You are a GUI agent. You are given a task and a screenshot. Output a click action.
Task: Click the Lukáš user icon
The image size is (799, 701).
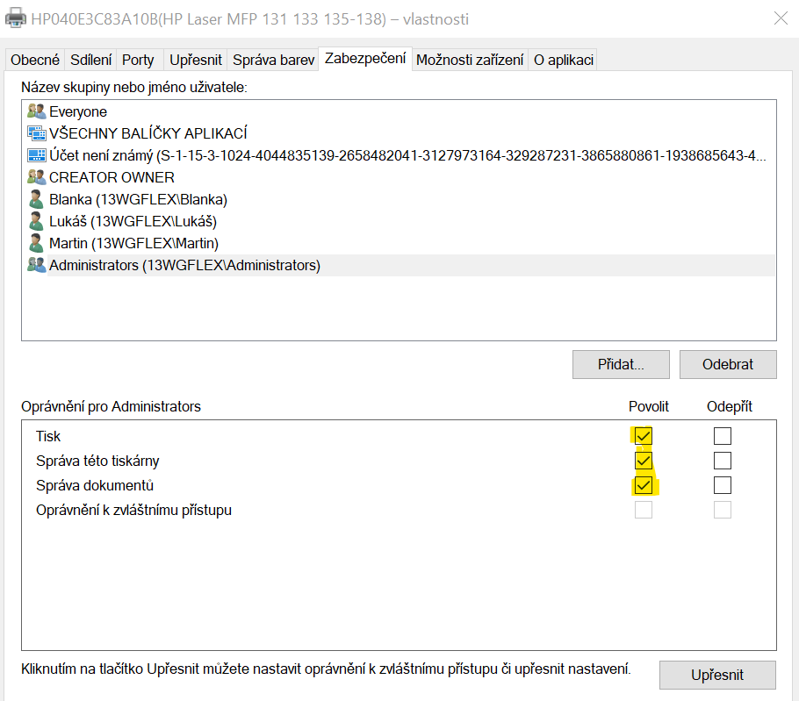pyautogui.click(x=36, y=220)
